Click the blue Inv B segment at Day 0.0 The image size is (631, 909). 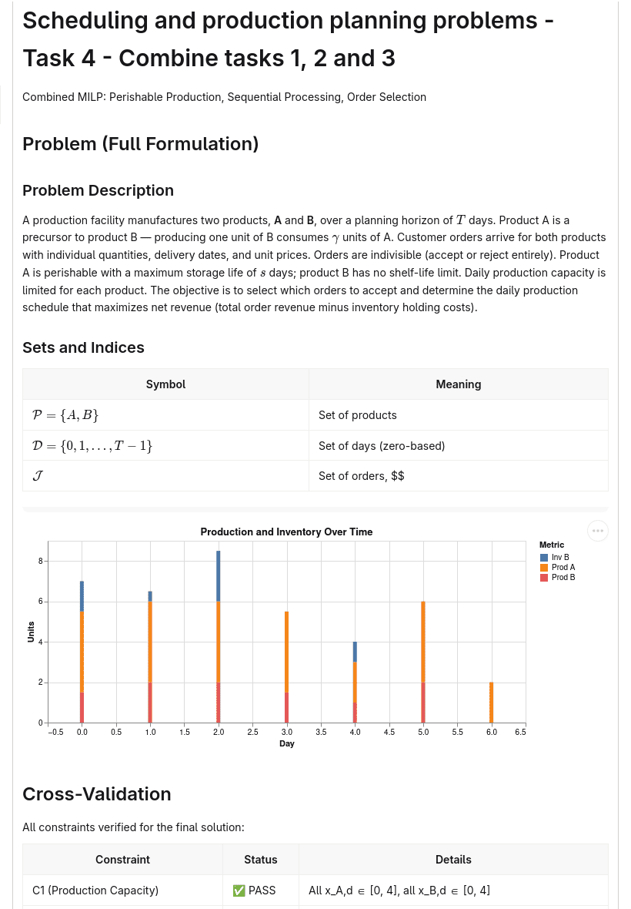click(82, 596)
